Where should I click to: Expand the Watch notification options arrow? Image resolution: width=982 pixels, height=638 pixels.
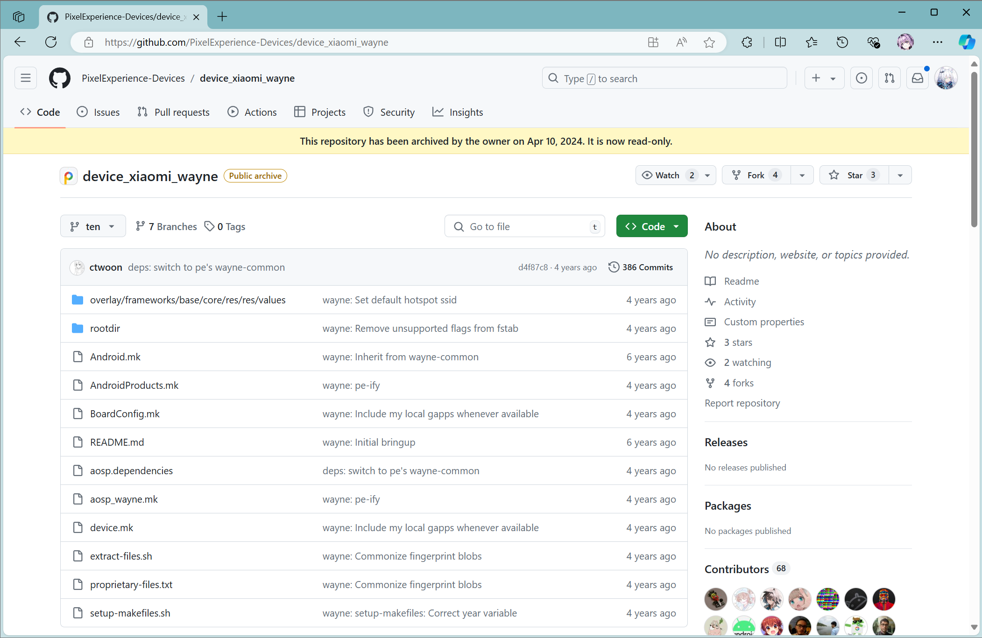pos(707,175)
